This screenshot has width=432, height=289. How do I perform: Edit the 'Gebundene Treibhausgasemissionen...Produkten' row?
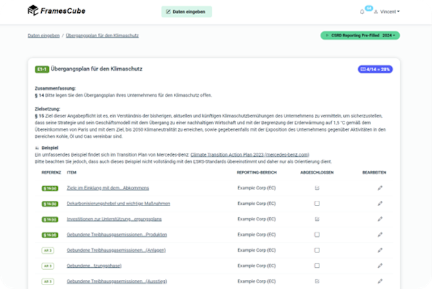click(380, 234)
